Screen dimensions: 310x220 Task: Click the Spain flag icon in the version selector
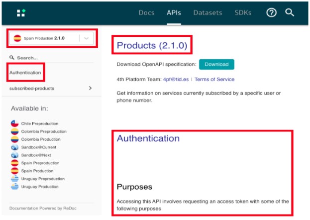17,38
